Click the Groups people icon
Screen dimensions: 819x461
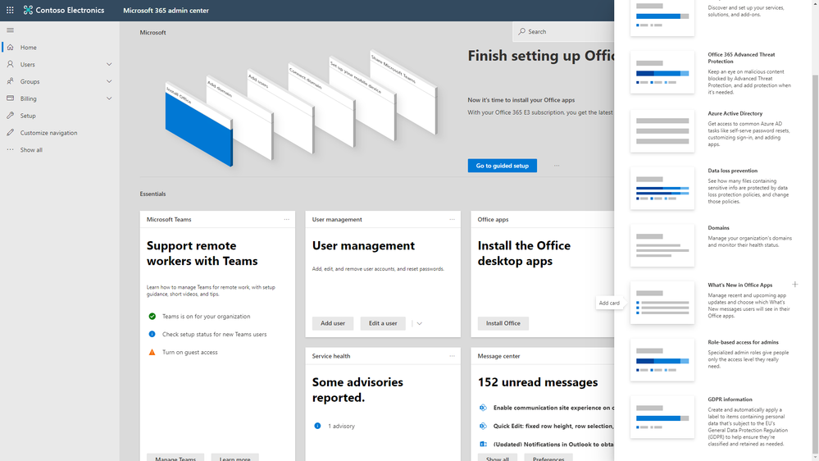tap(10, 81)
